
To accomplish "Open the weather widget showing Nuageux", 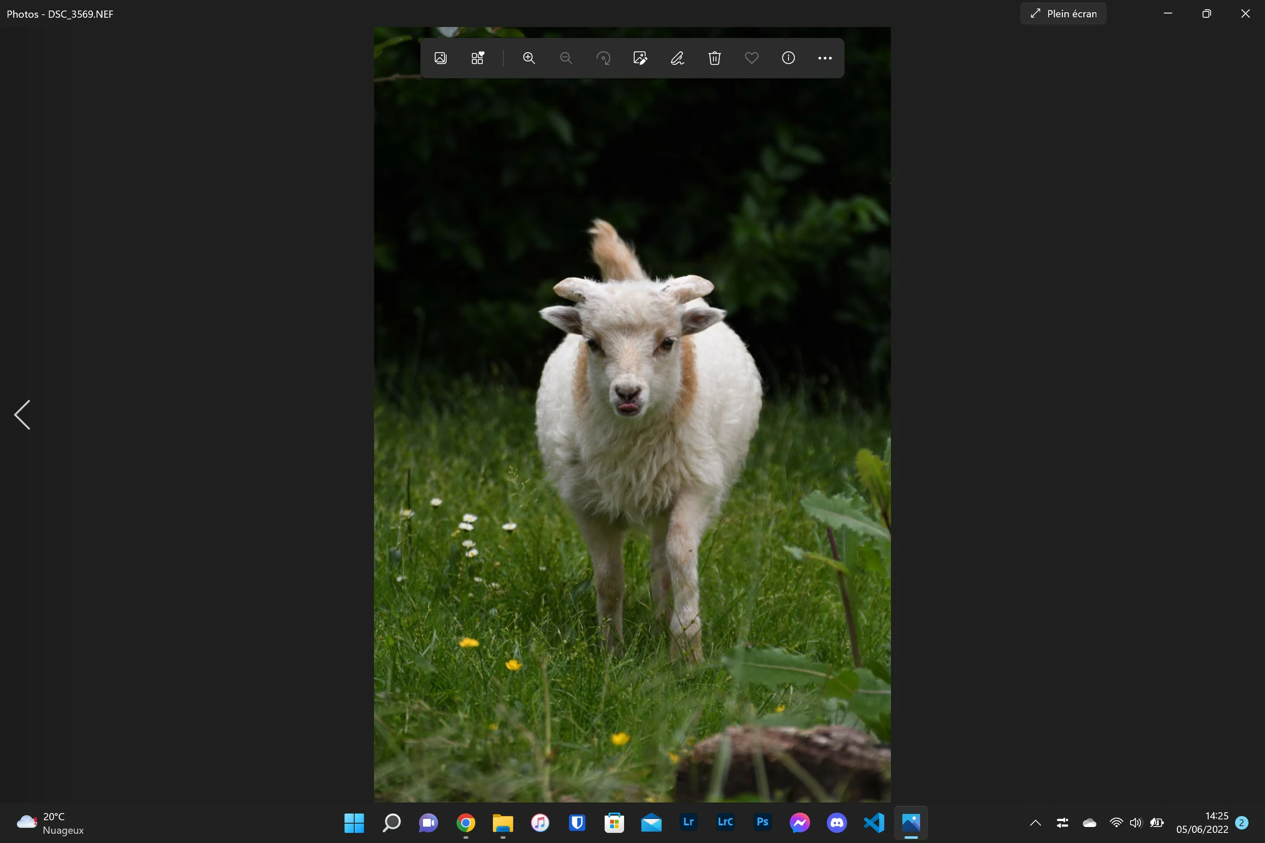I will pyautogui.click(x=51, y=823).
